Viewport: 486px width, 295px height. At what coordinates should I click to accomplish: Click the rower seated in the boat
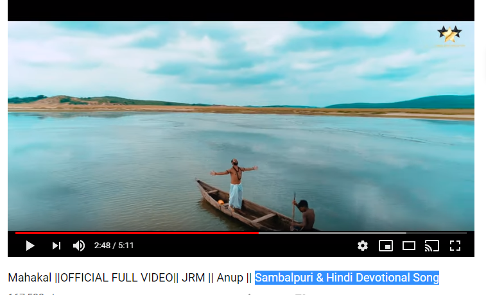point(304,215)
